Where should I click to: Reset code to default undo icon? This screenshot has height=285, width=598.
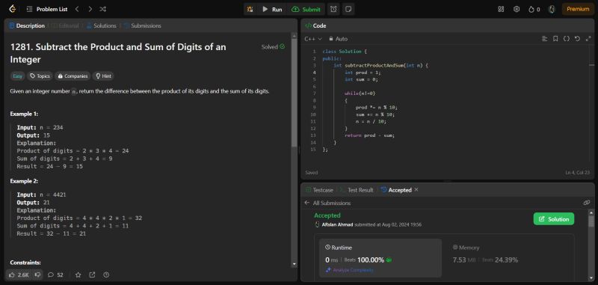pos(577,39)
